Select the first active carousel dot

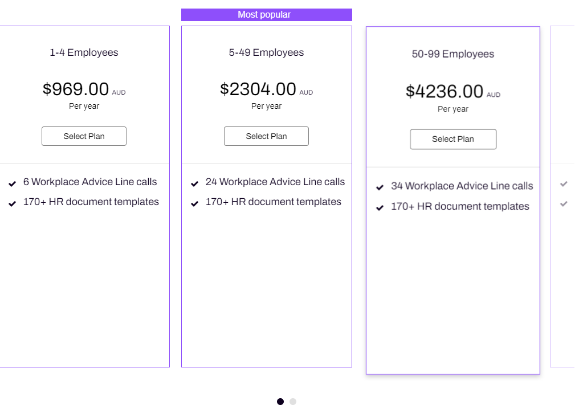pos(280,402)
